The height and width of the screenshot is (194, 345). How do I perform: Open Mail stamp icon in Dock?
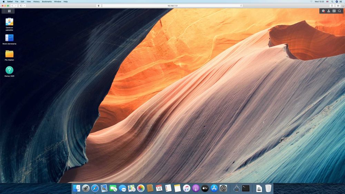104,188
